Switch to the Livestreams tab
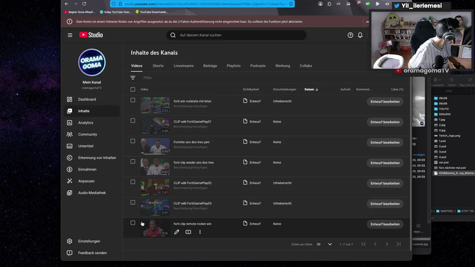The height and width of the screenshot is (267, 475). click(x=184, y=66)
